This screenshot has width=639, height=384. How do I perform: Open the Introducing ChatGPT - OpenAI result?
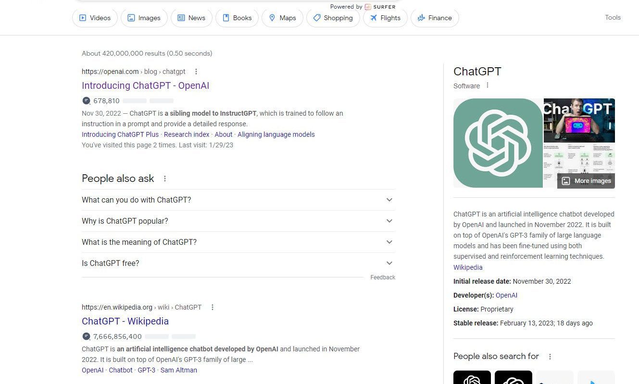[x=145, y=85]
